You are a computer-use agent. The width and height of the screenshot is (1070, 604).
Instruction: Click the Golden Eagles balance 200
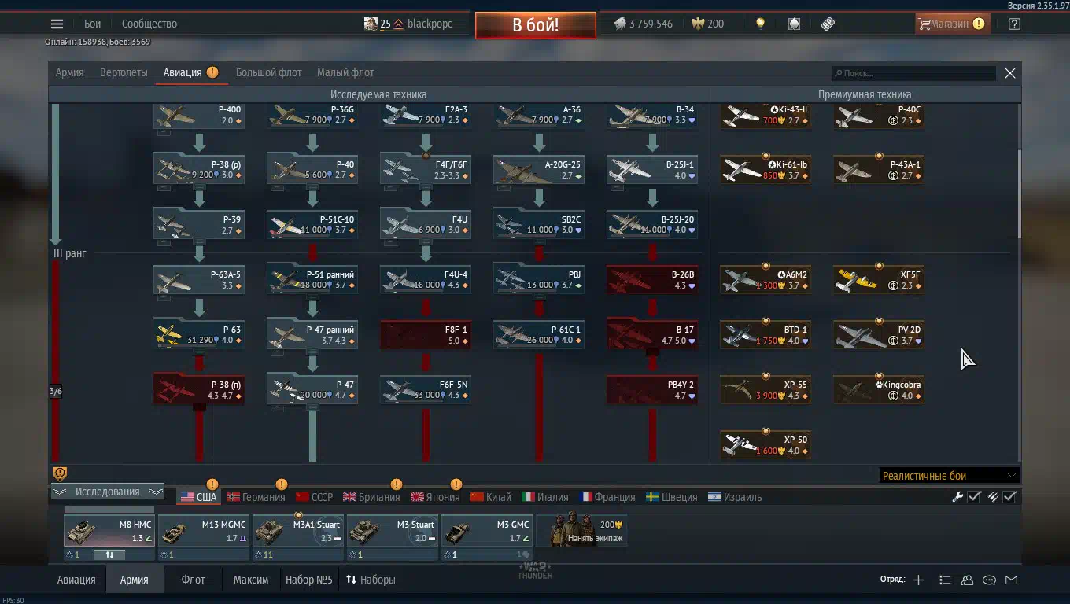coord(707,24)
